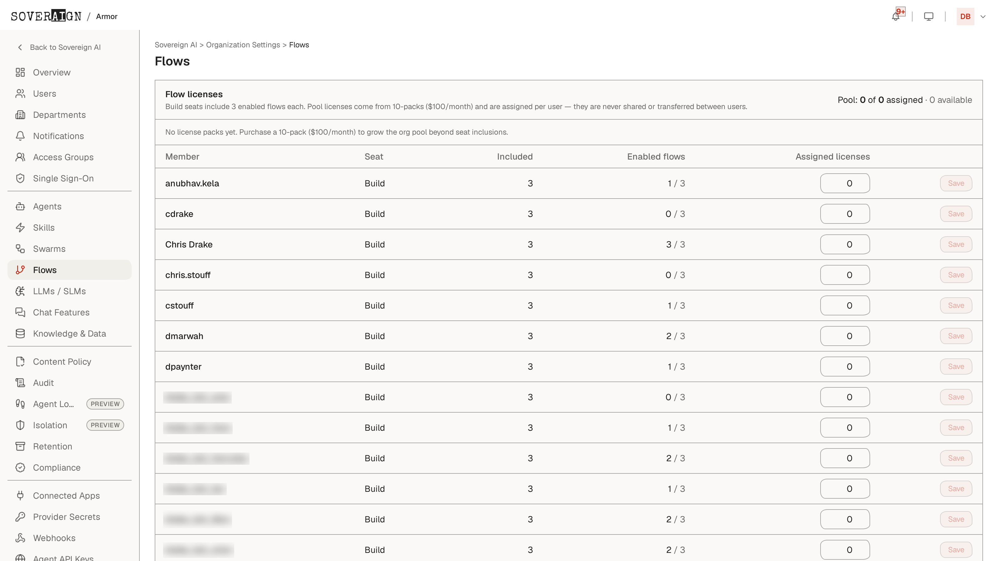Edit assigned licenses for cstouff
Screen dimensions: 998x561
click(x=845, y=306)
